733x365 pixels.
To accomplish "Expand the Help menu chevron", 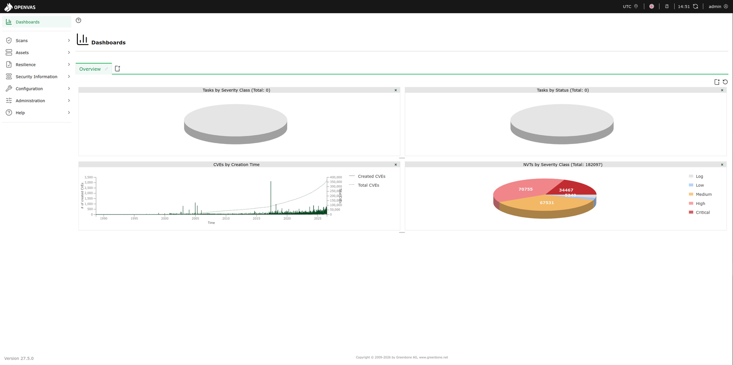I will (69, 112).
